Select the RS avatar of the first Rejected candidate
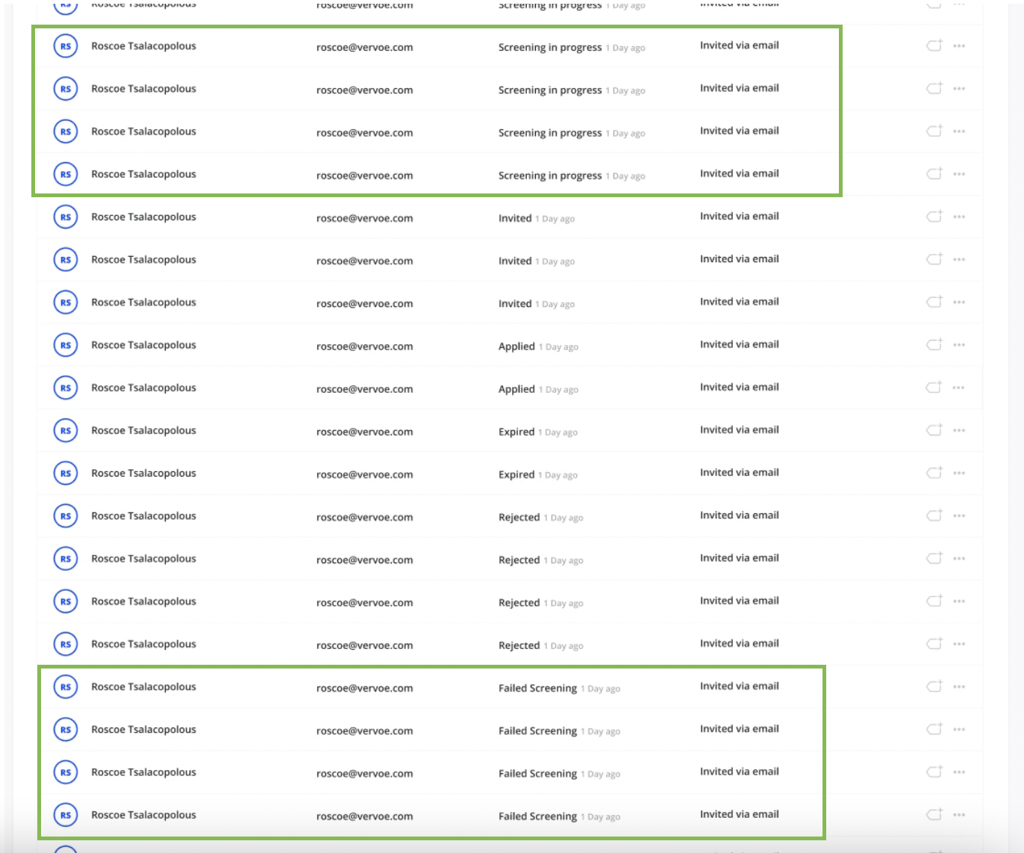The image size is (1024, 853). coord(66,516)
